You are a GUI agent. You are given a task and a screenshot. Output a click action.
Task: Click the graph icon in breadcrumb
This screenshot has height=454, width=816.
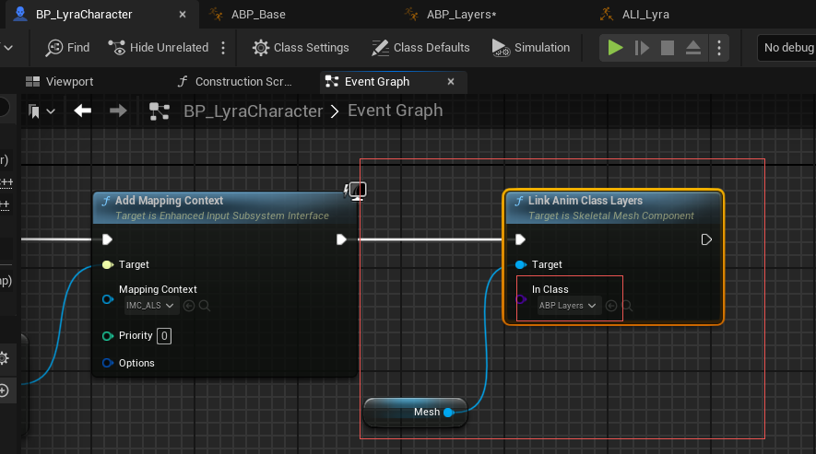(x=160, y=111)
